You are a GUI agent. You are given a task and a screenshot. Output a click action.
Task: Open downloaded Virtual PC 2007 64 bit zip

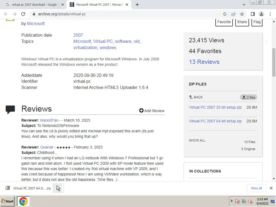click(28, 188)
